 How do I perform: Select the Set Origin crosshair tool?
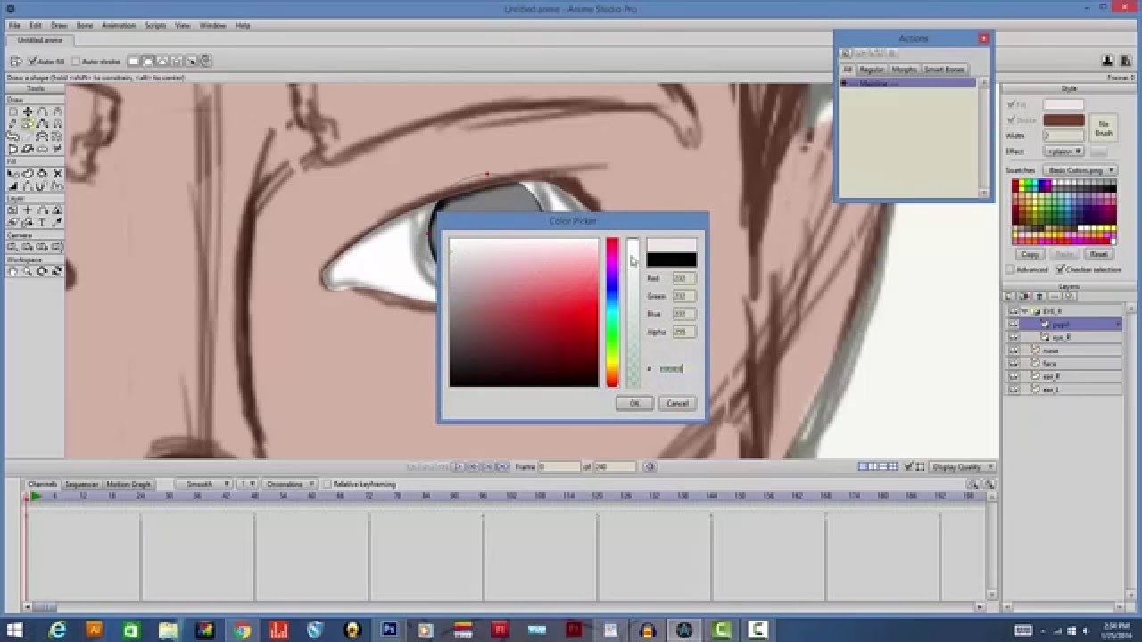click(x=28, y=210)
